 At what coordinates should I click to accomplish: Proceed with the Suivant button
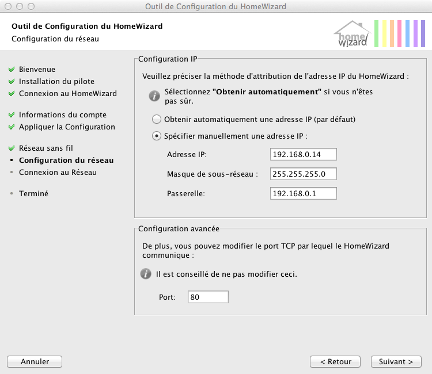[x=396, y=361]
